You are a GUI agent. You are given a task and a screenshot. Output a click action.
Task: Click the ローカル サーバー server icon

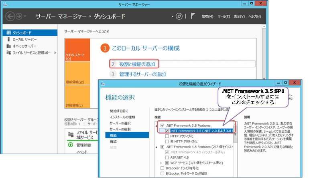coord(8,39)
